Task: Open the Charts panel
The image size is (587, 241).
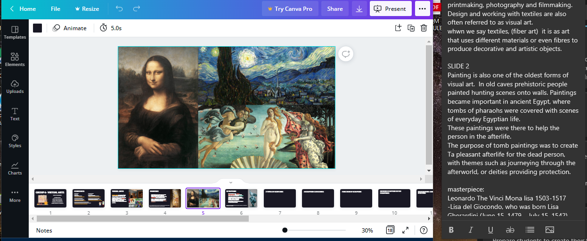Action: [15, 168]
